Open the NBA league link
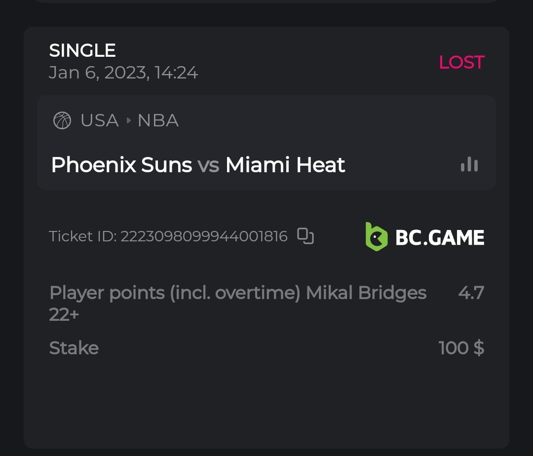 [158, 120]
